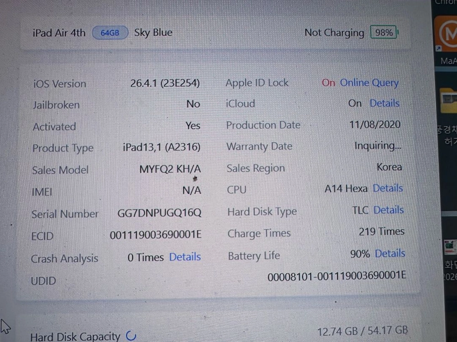The width and height of the screenshot is (457, 342).
Task: Click the Warranty Date Inquiring... value
Action: [378, 146]
